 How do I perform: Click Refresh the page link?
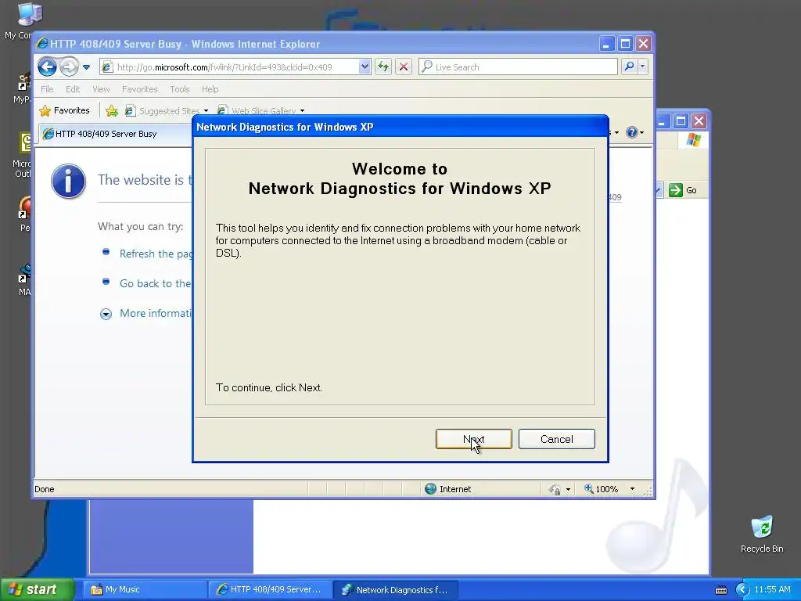pyautogui.click(x=156, y=254)
